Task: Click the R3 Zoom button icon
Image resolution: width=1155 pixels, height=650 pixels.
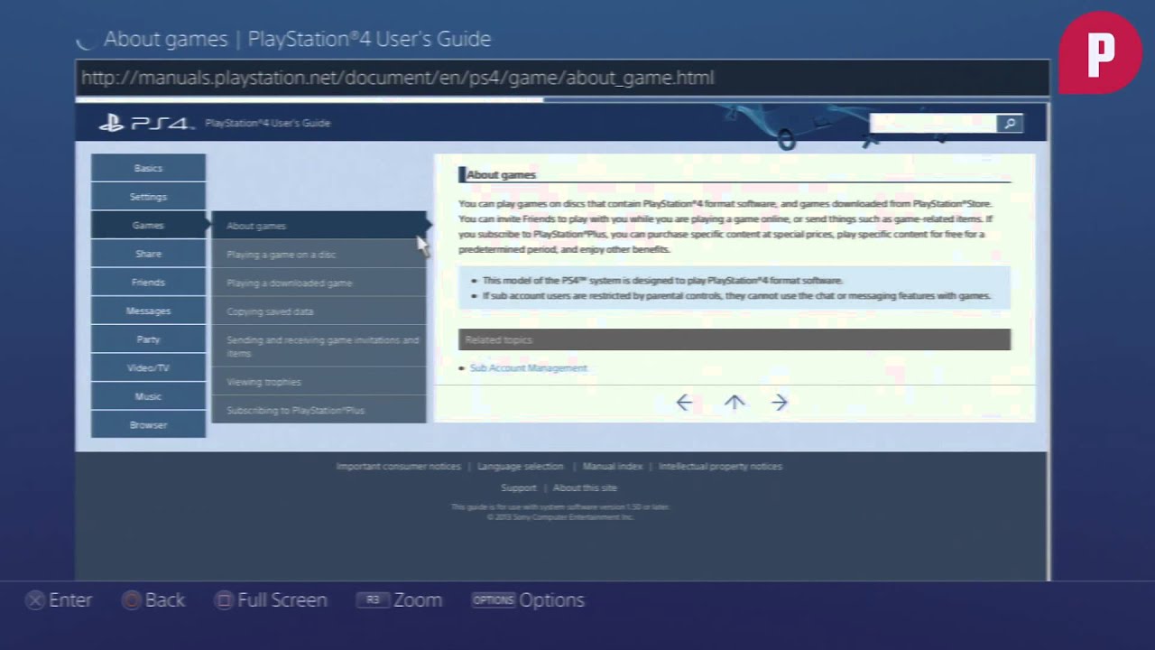Action: coord(373,600)
